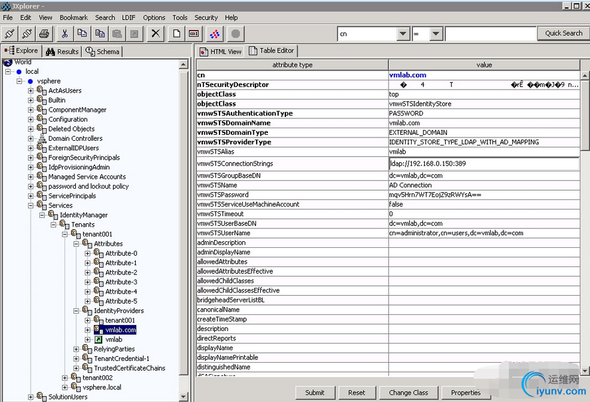Open the LDIF menu
Screen dimensions: 590x402
[x=128, y=17]
